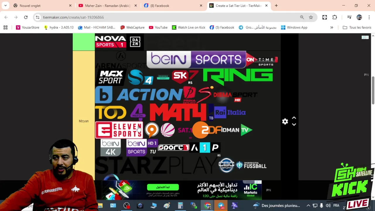Pick the B Action channel logo

(139, 94)
